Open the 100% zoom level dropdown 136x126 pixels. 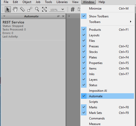click(x=63, y=9)
